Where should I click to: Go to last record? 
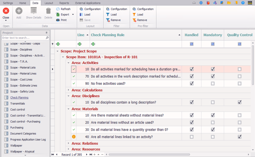(x=91, y=155)
